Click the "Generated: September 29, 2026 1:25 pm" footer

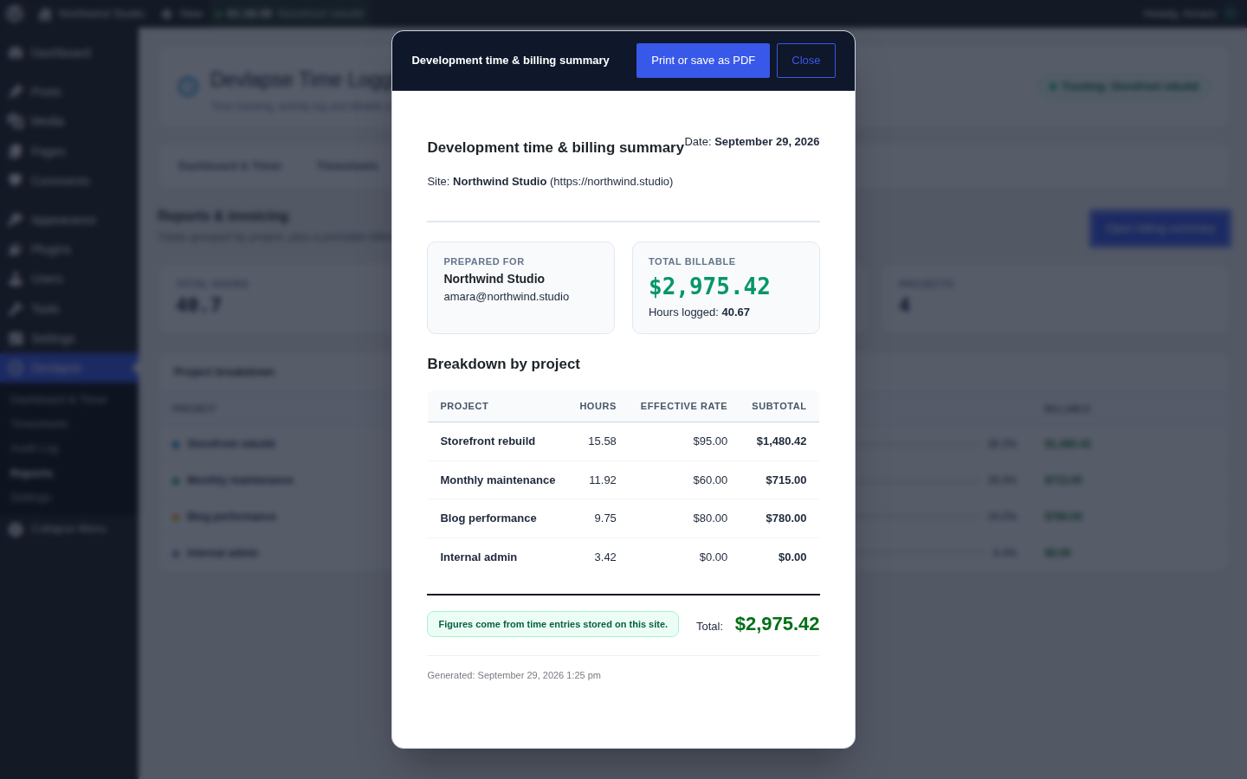pos(514,675)
